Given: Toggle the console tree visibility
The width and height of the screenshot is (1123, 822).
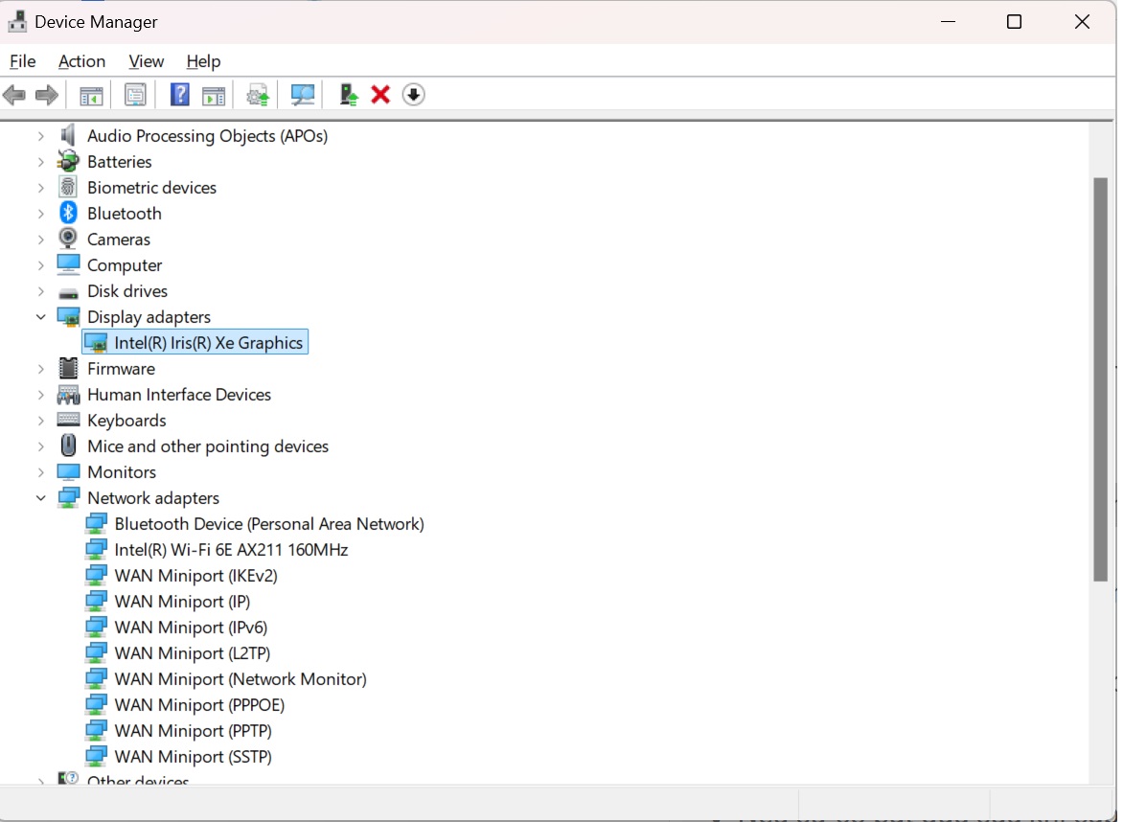Looking at the screenshot, I should (90, 94).
